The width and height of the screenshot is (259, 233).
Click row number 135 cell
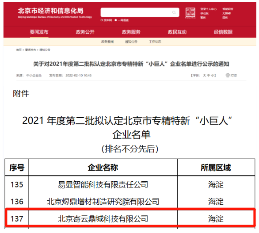(x=17, y=184)
